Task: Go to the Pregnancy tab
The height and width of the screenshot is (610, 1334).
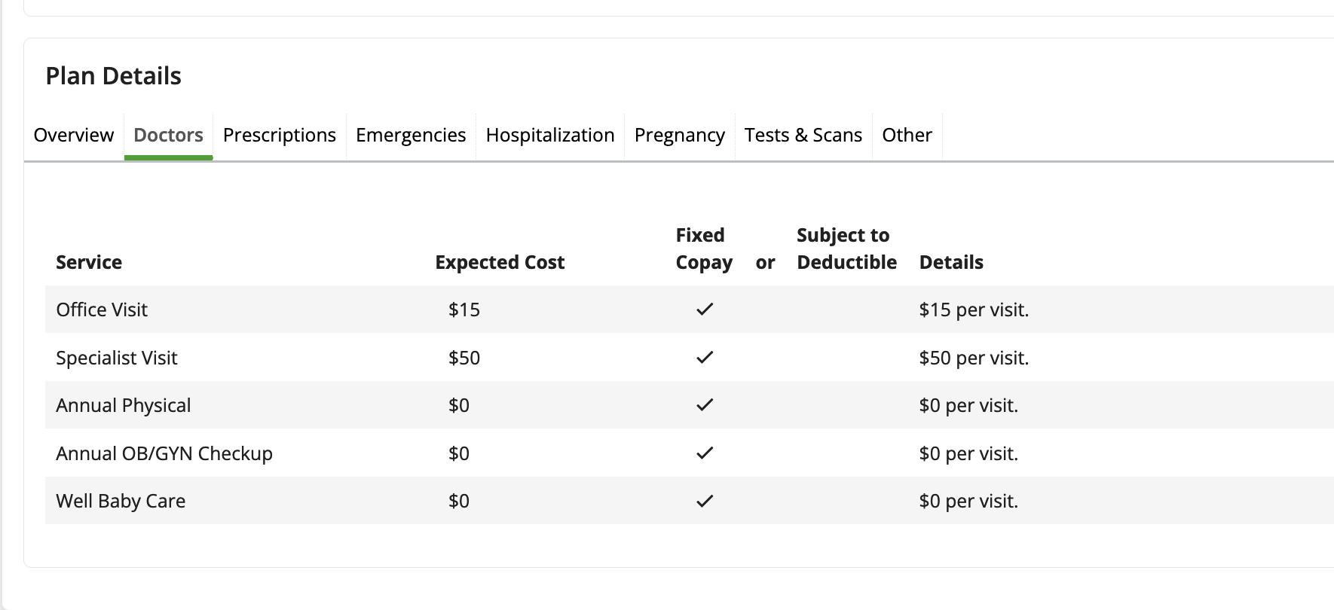Action: click(680, 136)
